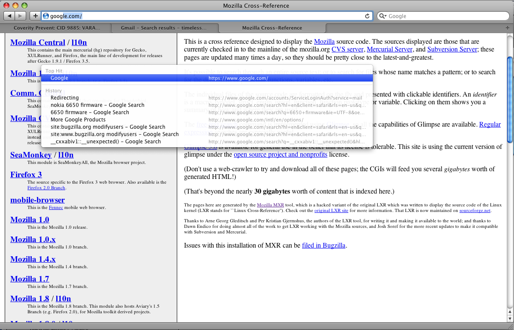
Task: Open the Mozilla Central link
Action: click(x=38, y=42)
